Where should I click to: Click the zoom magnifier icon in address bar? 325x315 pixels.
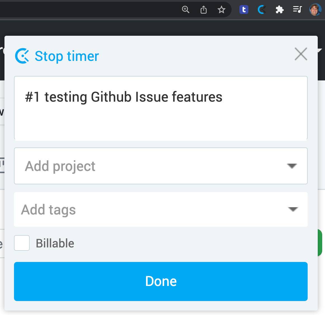pyautogui.click(x=185, y=9)
